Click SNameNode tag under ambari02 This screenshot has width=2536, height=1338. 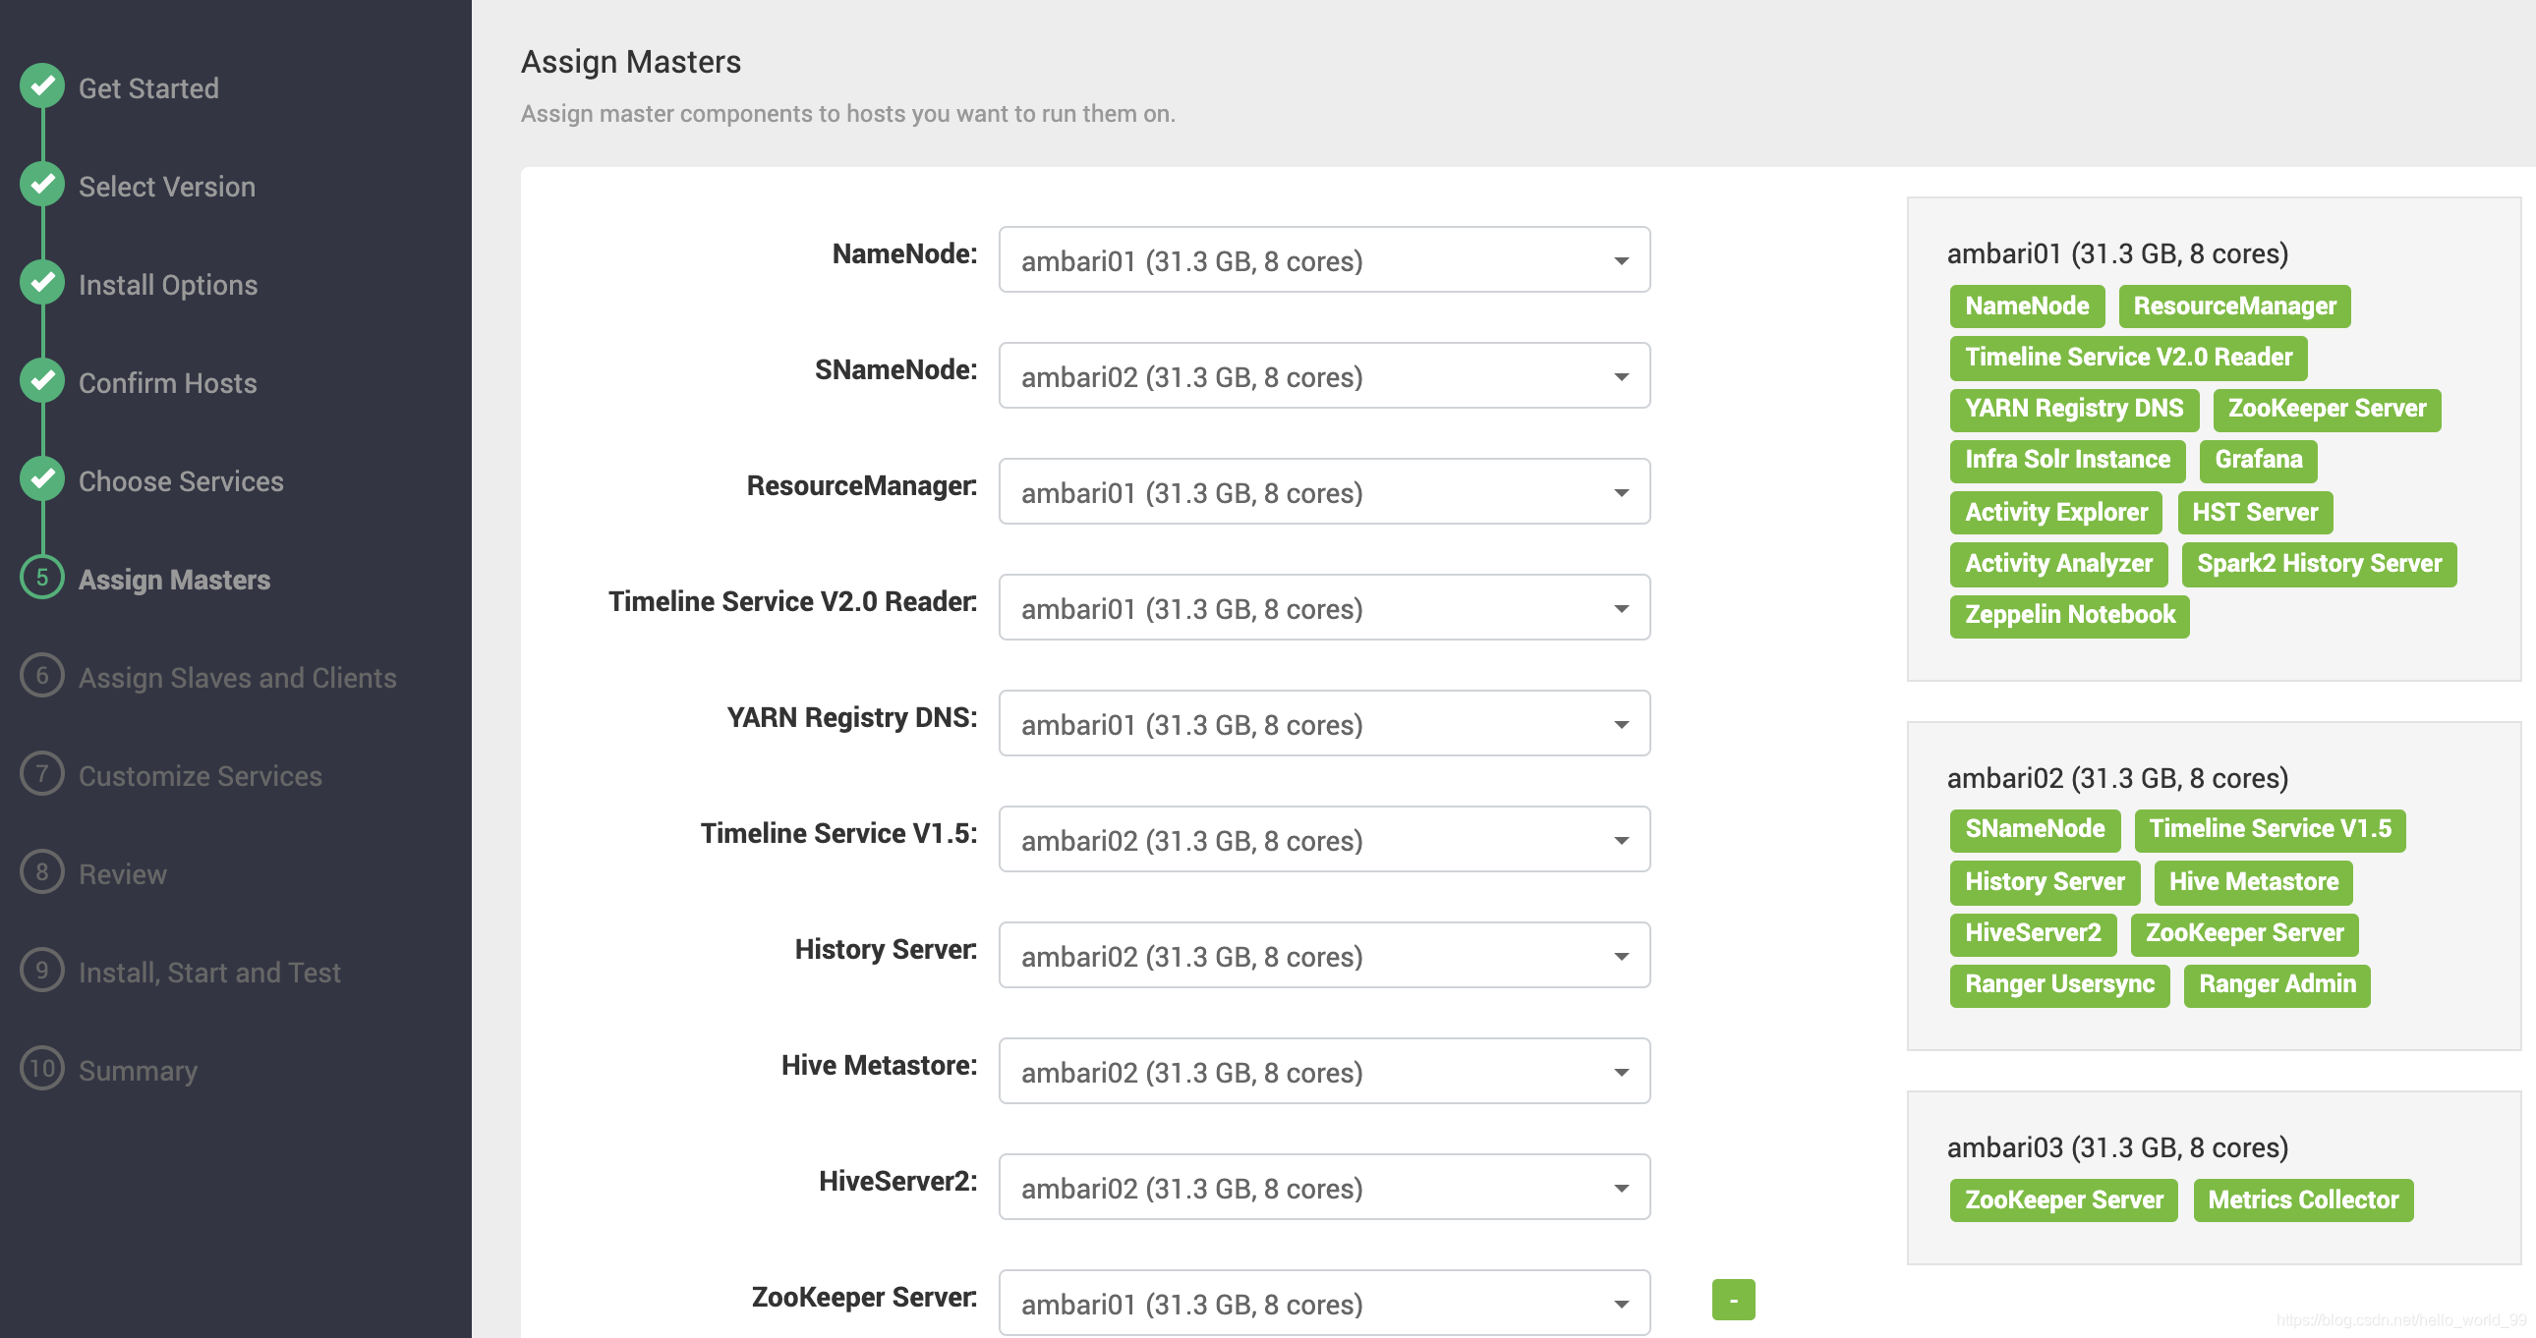point(2035,829)
